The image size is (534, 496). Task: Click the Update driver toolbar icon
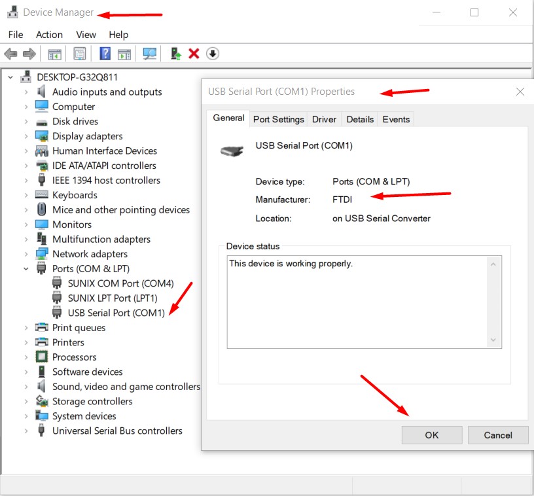[x=176, y=54]
